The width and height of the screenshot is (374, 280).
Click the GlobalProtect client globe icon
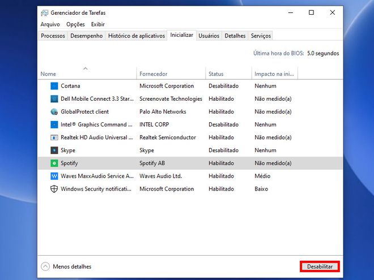(x=54, y=111)
